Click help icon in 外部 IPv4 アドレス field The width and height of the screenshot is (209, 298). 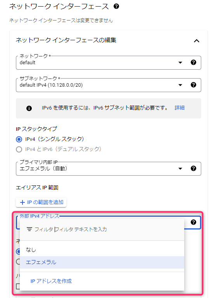[193, 222]
